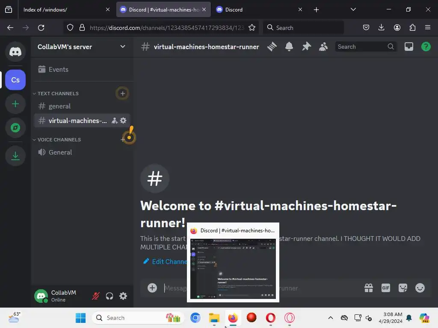Open tracking protection shield icon

point(70,28)
